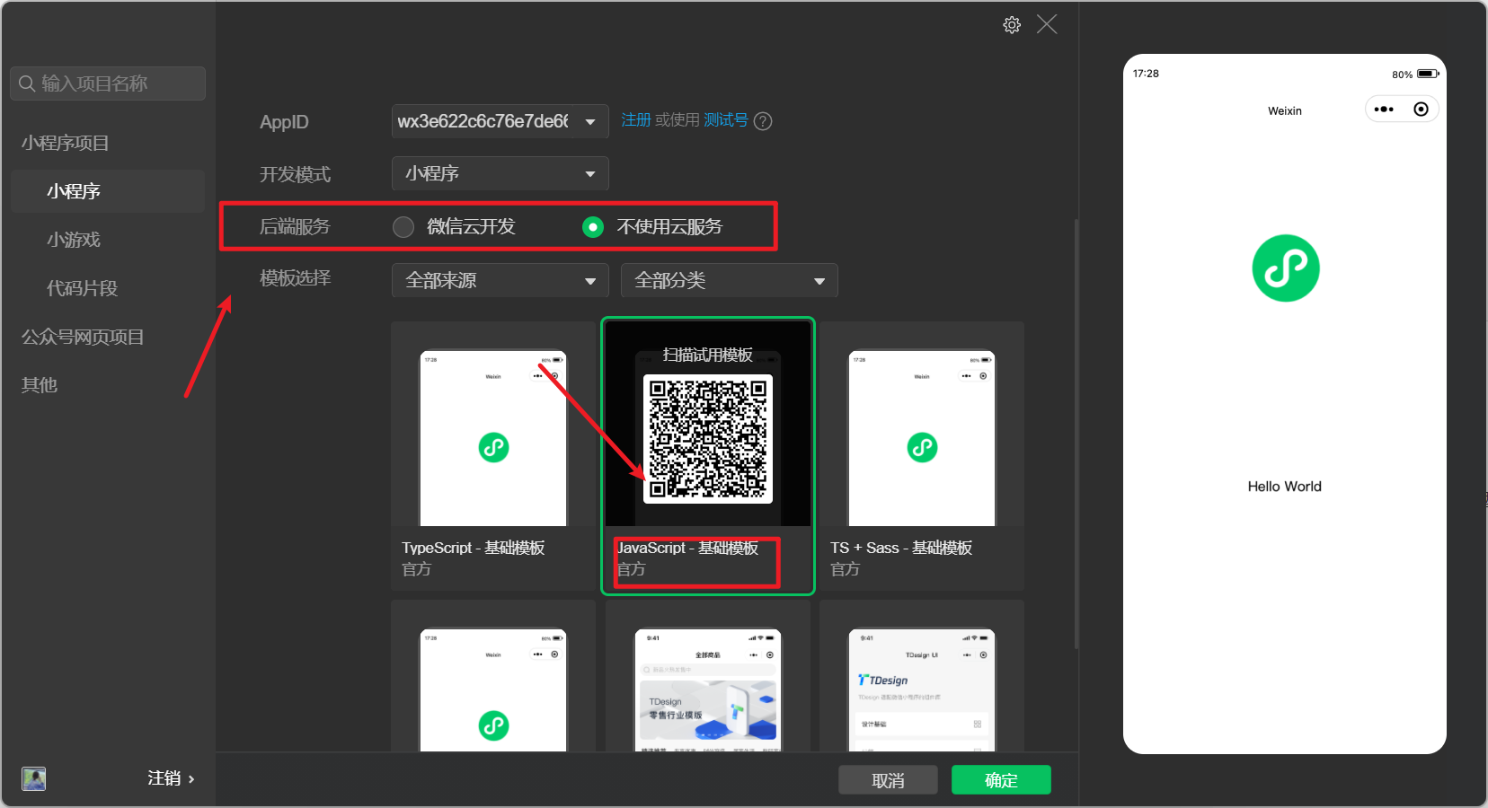Click the 测试号 link

click(726, 120)
